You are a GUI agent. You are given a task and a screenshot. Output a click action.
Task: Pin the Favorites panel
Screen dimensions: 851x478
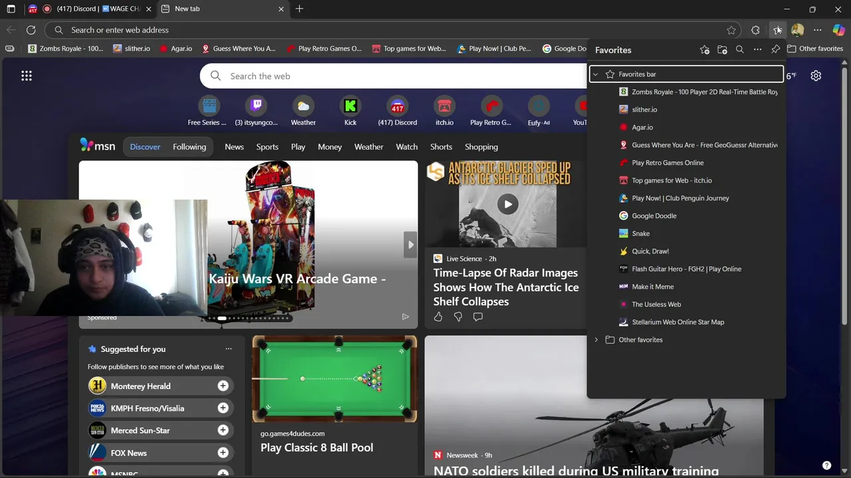775,50
